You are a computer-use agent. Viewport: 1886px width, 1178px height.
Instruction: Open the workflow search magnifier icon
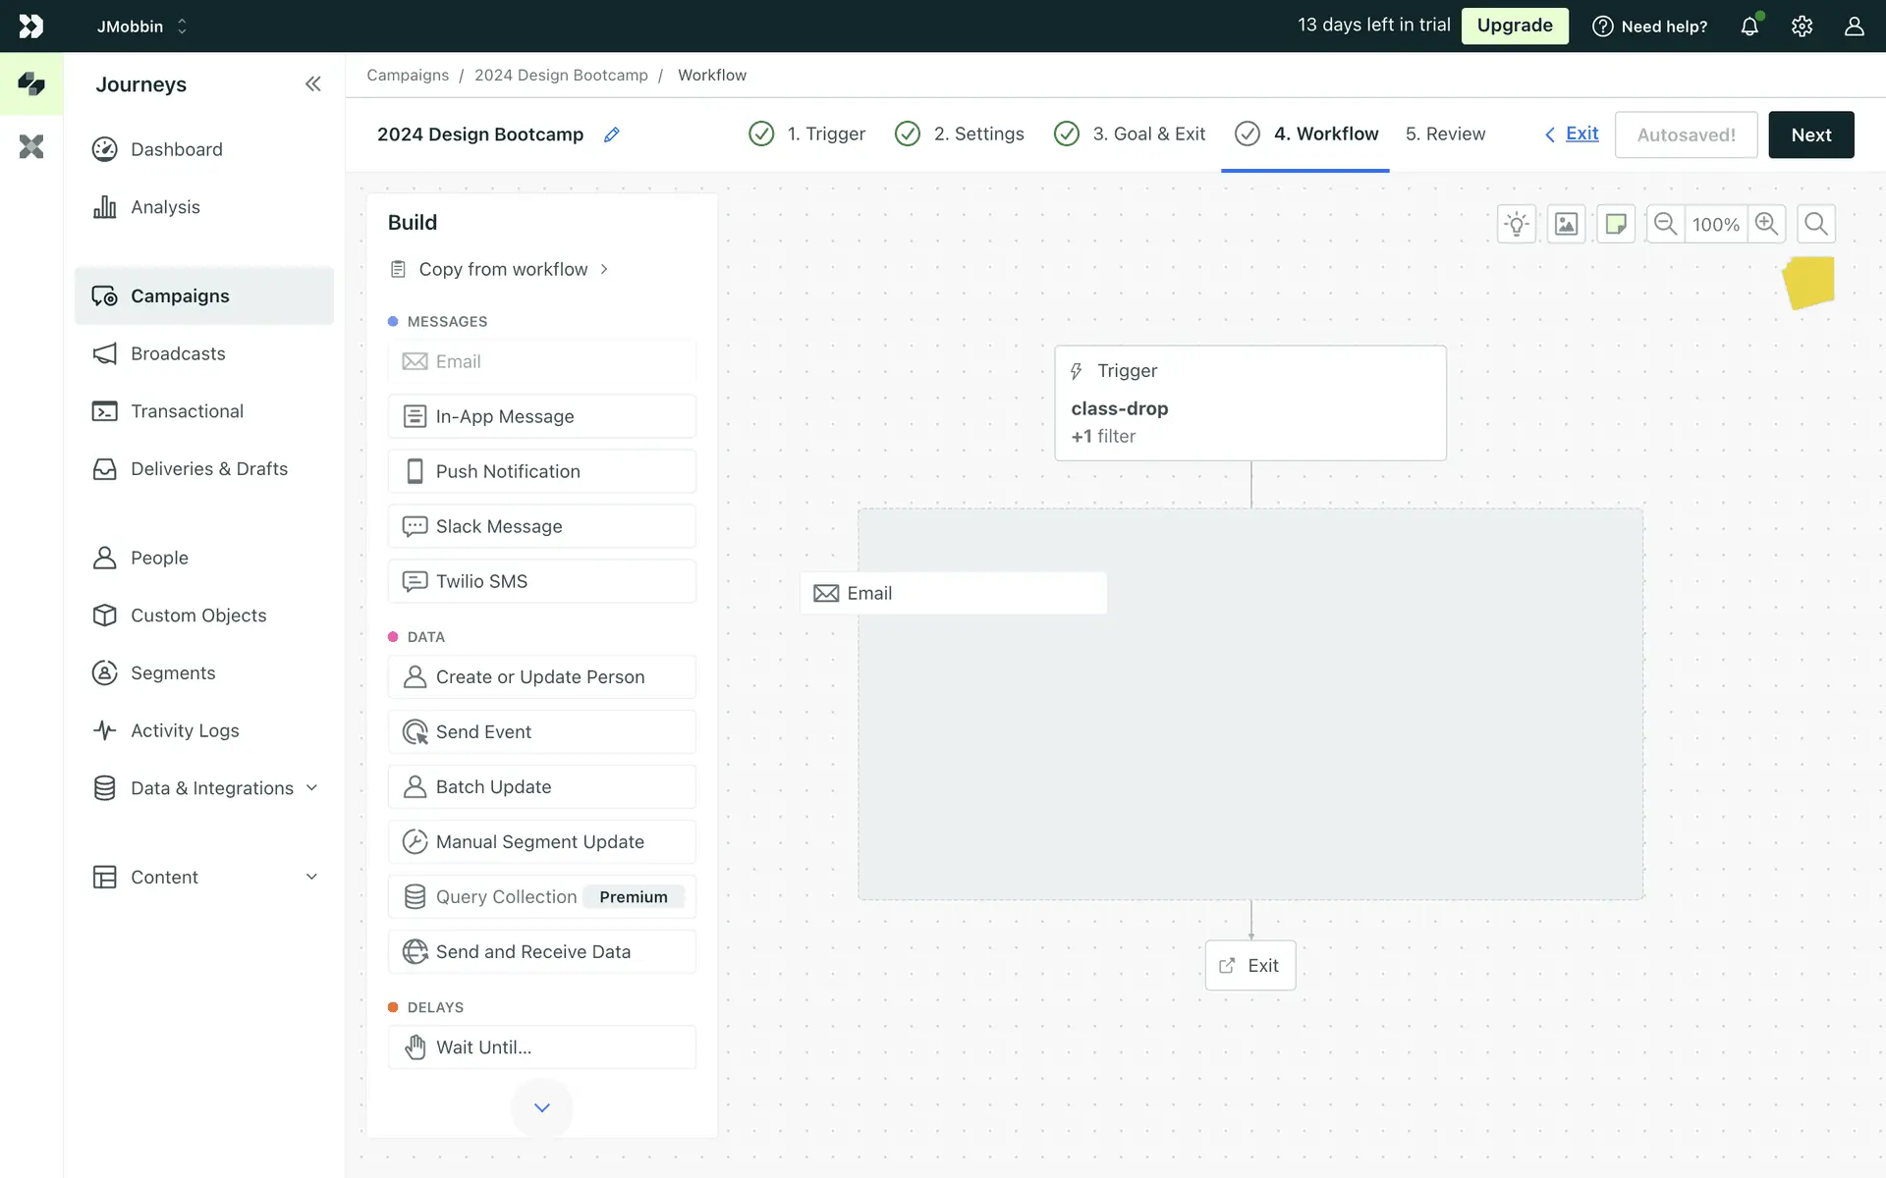coord(1815,224)
